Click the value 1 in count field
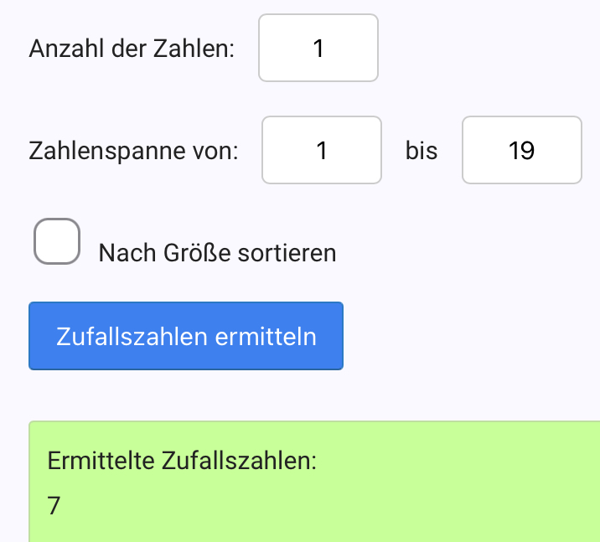 [318, 48]
